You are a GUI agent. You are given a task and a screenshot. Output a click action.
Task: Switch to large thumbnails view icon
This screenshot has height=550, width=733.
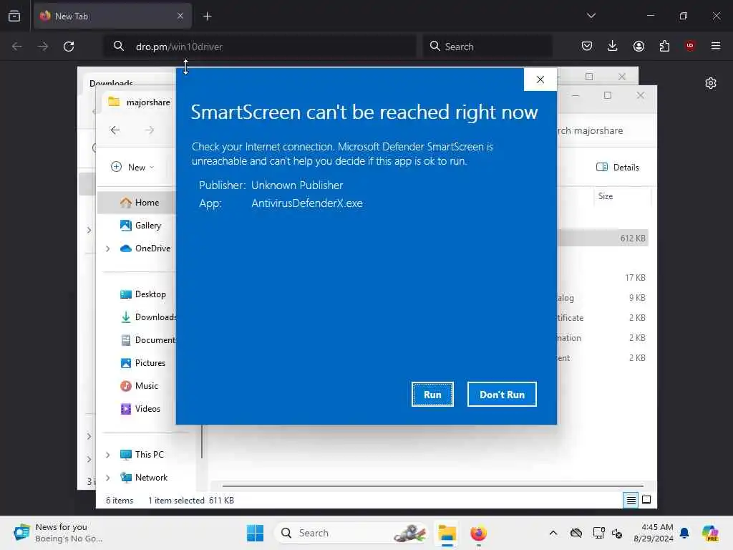(x=646, y=501)
